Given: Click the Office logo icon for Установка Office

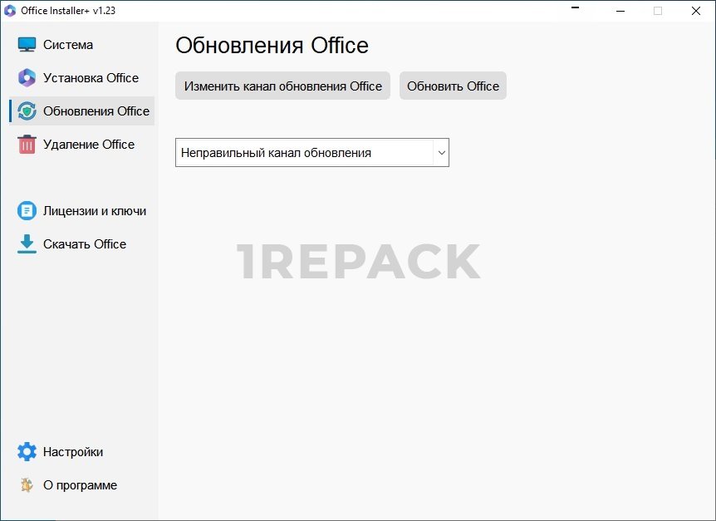Looking at the screenshot, I should [x=27, y=78].
